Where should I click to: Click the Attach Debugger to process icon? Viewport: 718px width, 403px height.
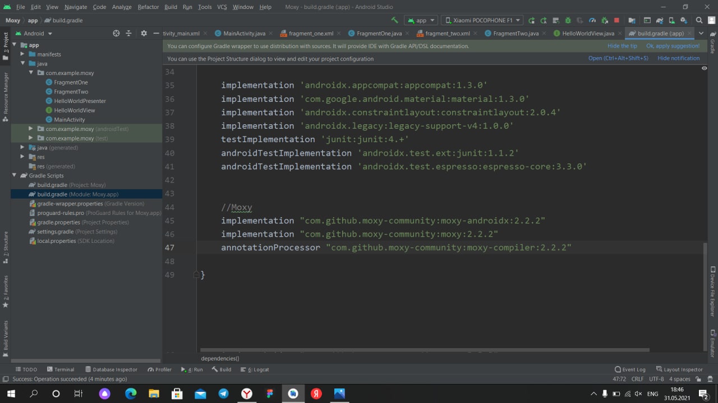(605, 20)
